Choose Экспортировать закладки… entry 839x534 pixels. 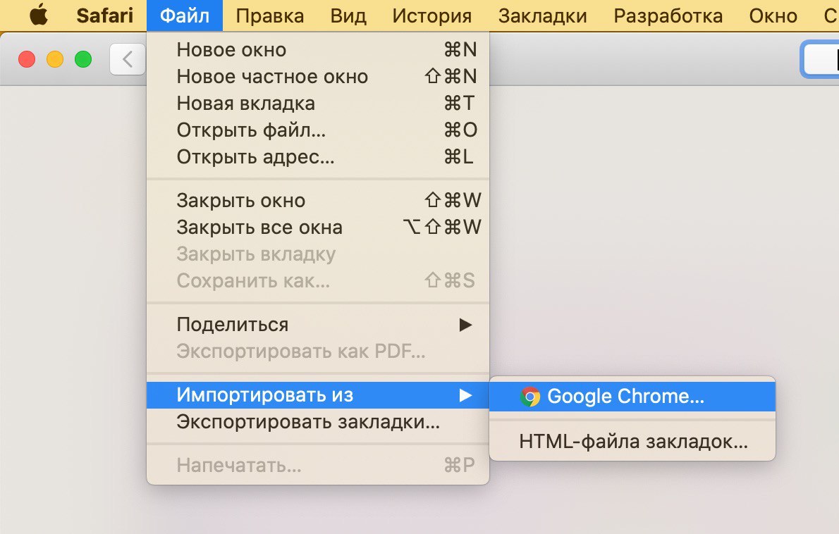(x=318, y=422)
